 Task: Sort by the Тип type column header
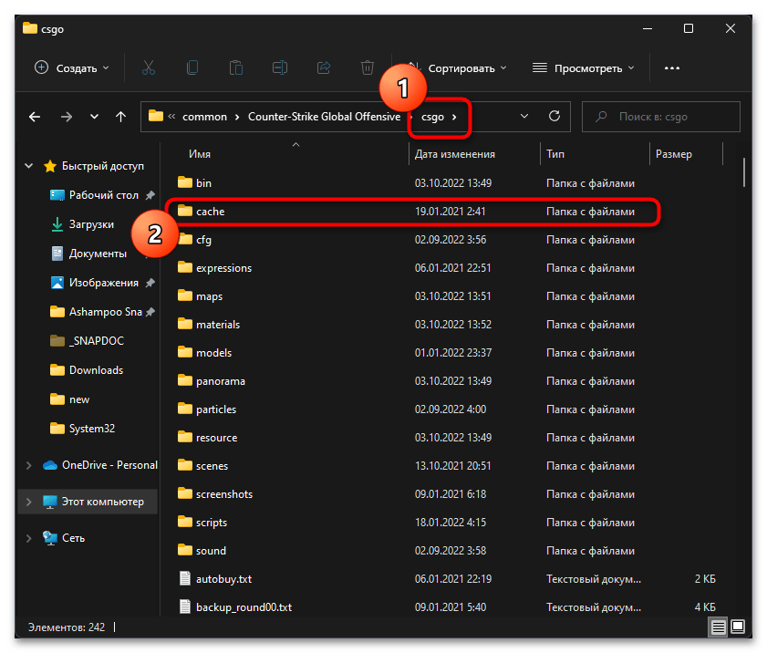click(555, 154)
